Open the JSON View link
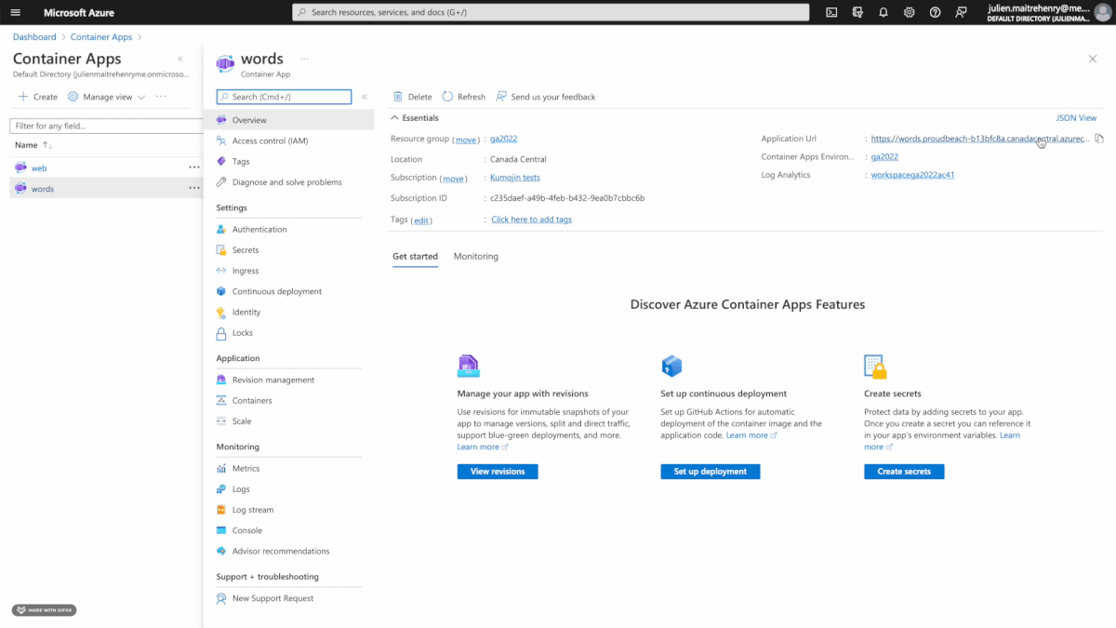Screen dimensions: 1116x628 [x=1076, y=118]
